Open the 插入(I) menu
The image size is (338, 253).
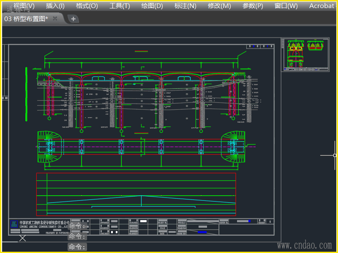point(55,6)
